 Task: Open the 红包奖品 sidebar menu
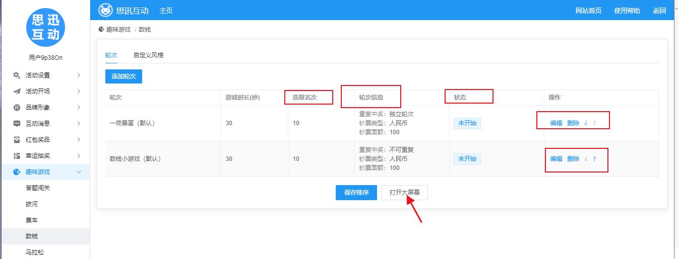[x=45, y=140]
